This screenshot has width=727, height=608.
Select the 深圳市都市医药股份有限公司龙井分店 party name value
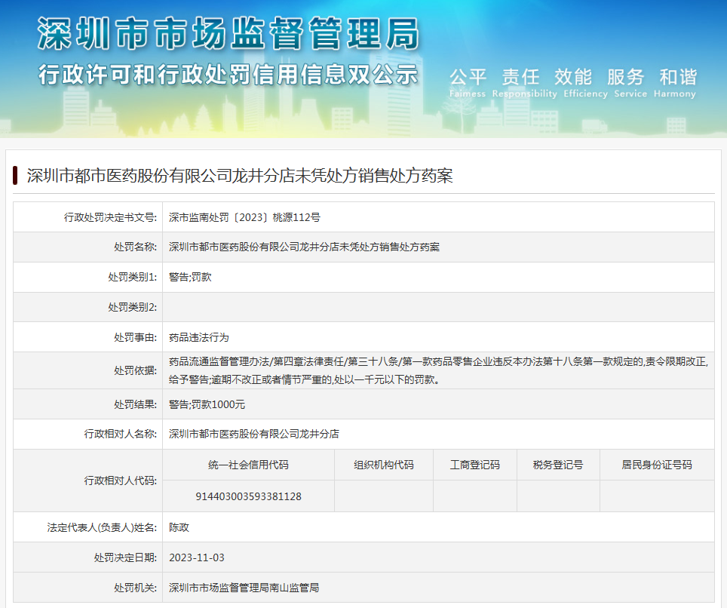[x=254, y=434]
